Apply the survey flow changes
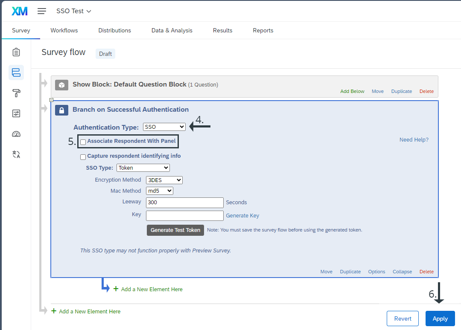 (x=440, y=318)
